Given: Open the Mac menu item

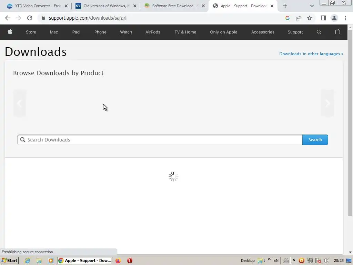Looking at the screenshot, I should 54,32.
